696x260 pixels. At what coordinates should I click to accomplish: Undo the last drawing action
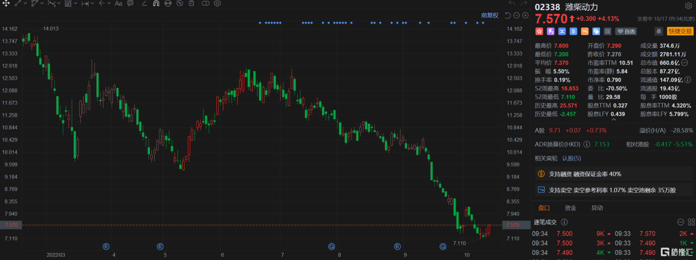(x=511, y=4)
